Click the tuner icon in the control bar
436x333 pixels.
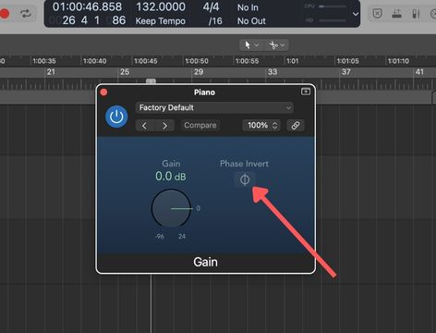pos(396,14)
